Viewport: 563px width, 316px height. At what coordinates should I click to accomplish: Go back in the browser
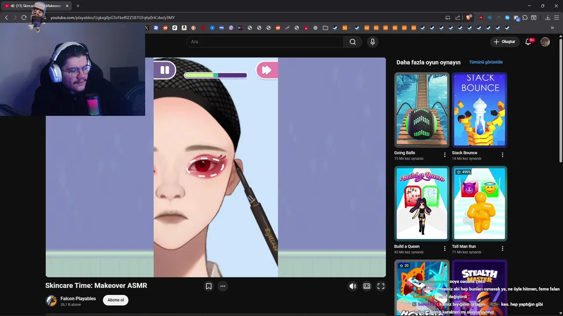pyautogui.click(x=6, y=18)
